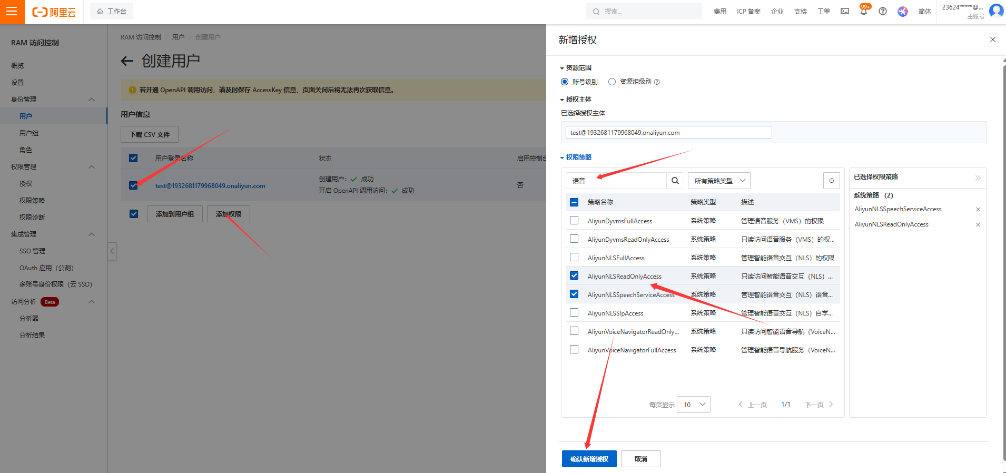Open the notifications bell icon
1006x473 pixels.
(x=863, y=12)
